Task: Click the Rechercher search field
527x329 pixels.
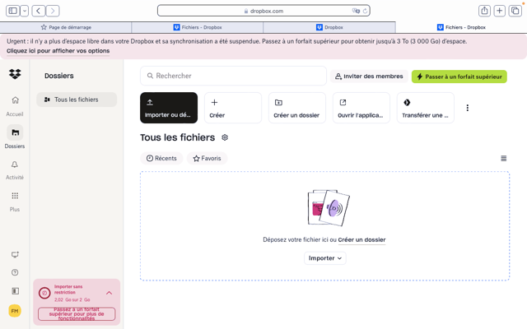Action: coord(235,76)
